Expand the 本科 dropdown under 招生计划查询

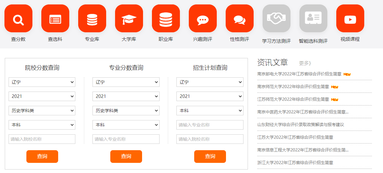pyautogui.click(x=210, y=111)
